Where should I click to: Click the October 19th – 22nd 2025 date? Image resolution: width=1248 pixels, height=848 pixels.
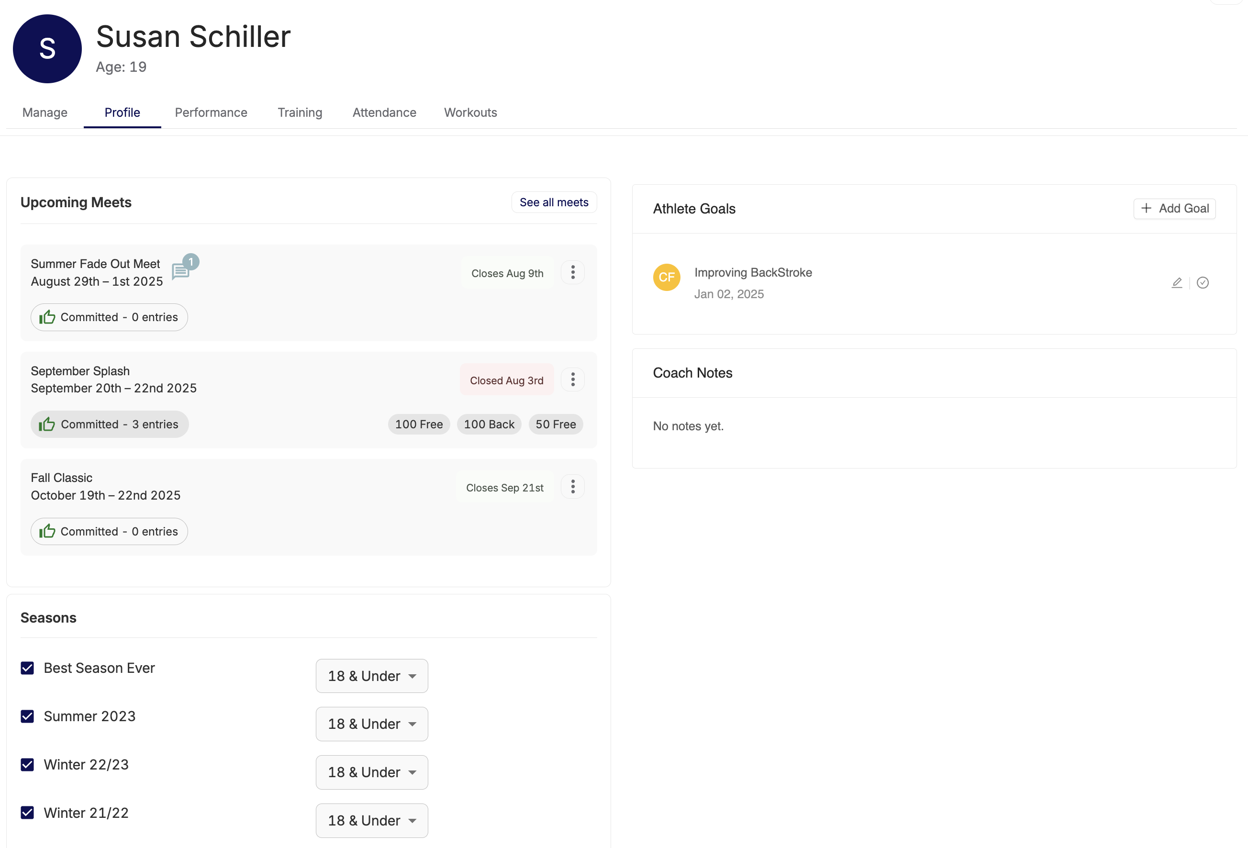pos(106,495)
